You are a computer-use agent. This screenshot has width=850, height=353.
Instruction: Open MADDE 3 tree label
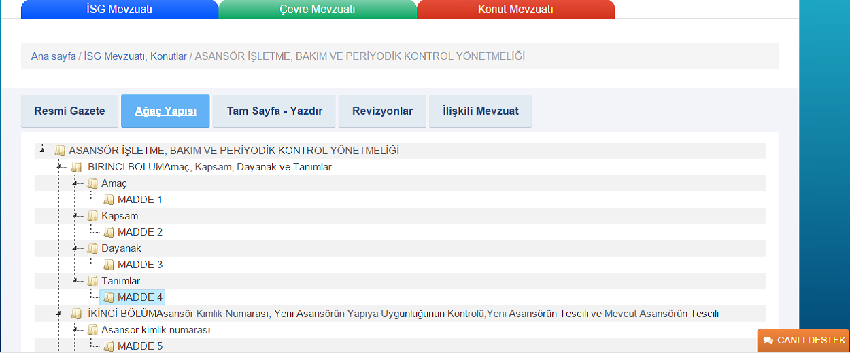point(140,265)
